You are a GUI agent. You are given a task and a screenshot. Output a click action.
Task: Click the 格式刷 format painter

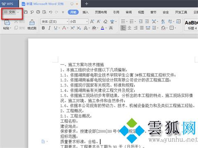point(32,25)
